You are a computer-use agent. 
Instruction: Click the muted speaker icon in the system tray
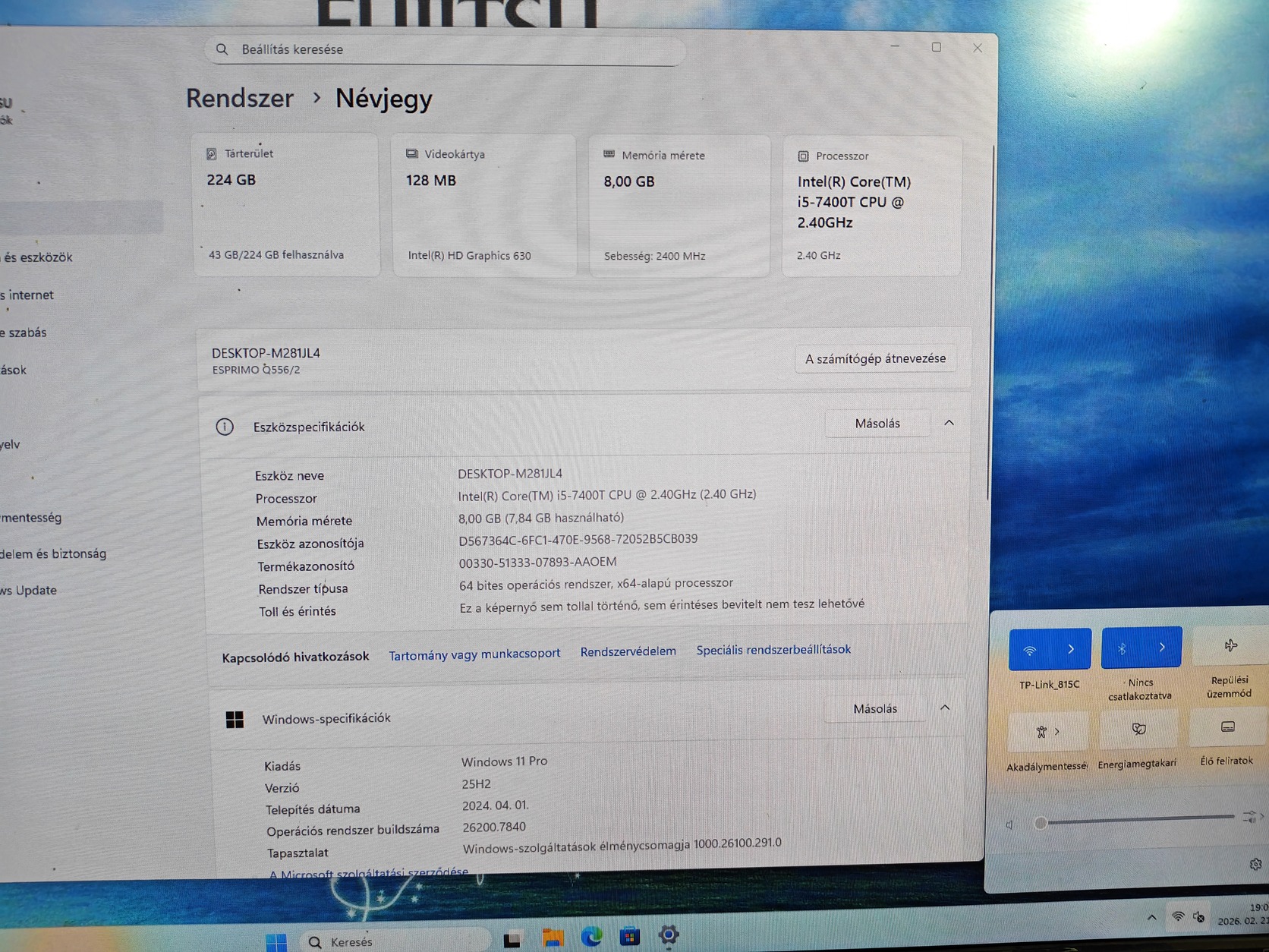coord(1199,917)
